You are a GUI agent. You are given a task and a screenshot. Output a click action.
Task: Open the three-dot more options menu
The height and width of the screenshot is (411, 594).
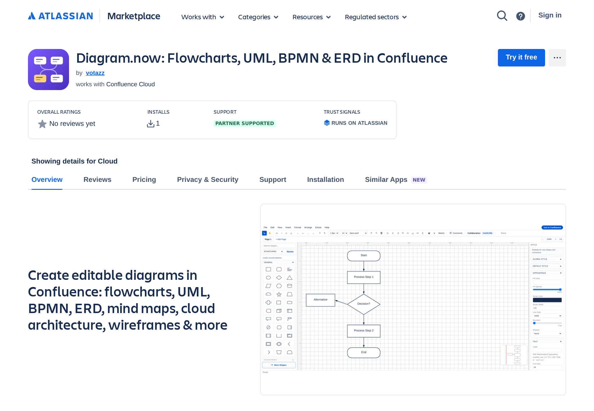pos(557,58)
